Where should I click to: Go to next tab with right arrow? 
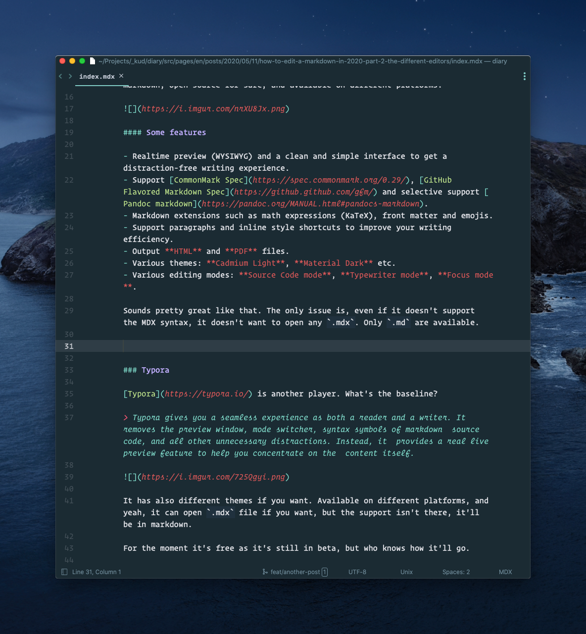(x=70, y=76)
